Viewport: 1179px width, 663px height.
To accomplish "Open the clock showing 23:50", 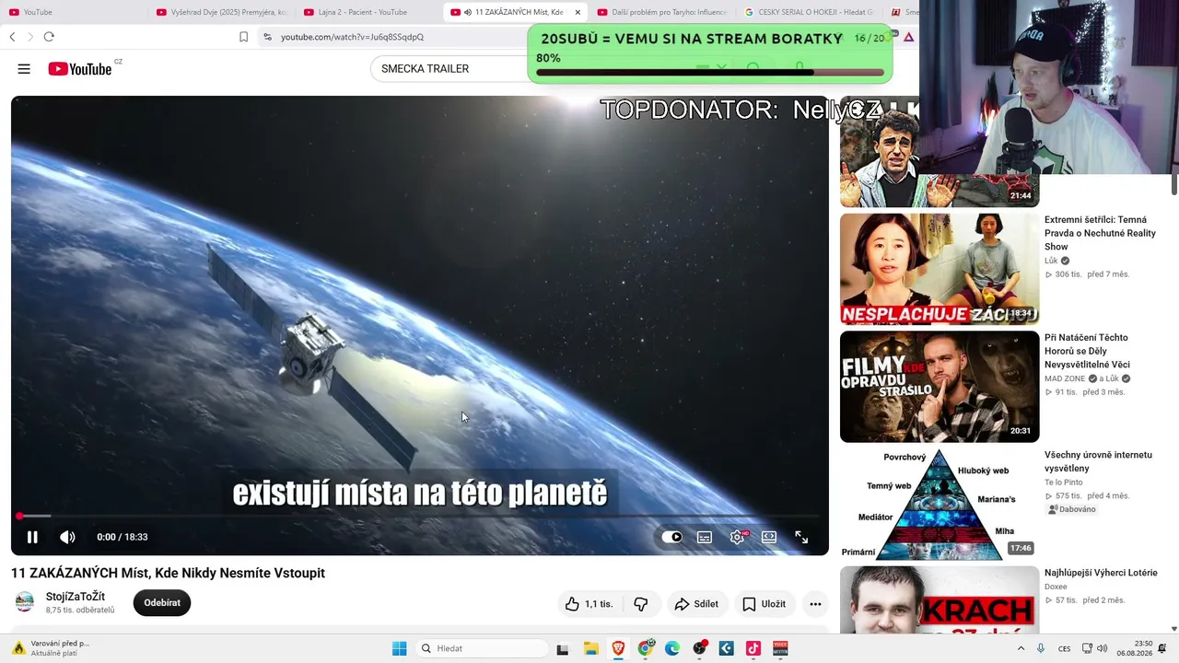I will point(1135,648).
